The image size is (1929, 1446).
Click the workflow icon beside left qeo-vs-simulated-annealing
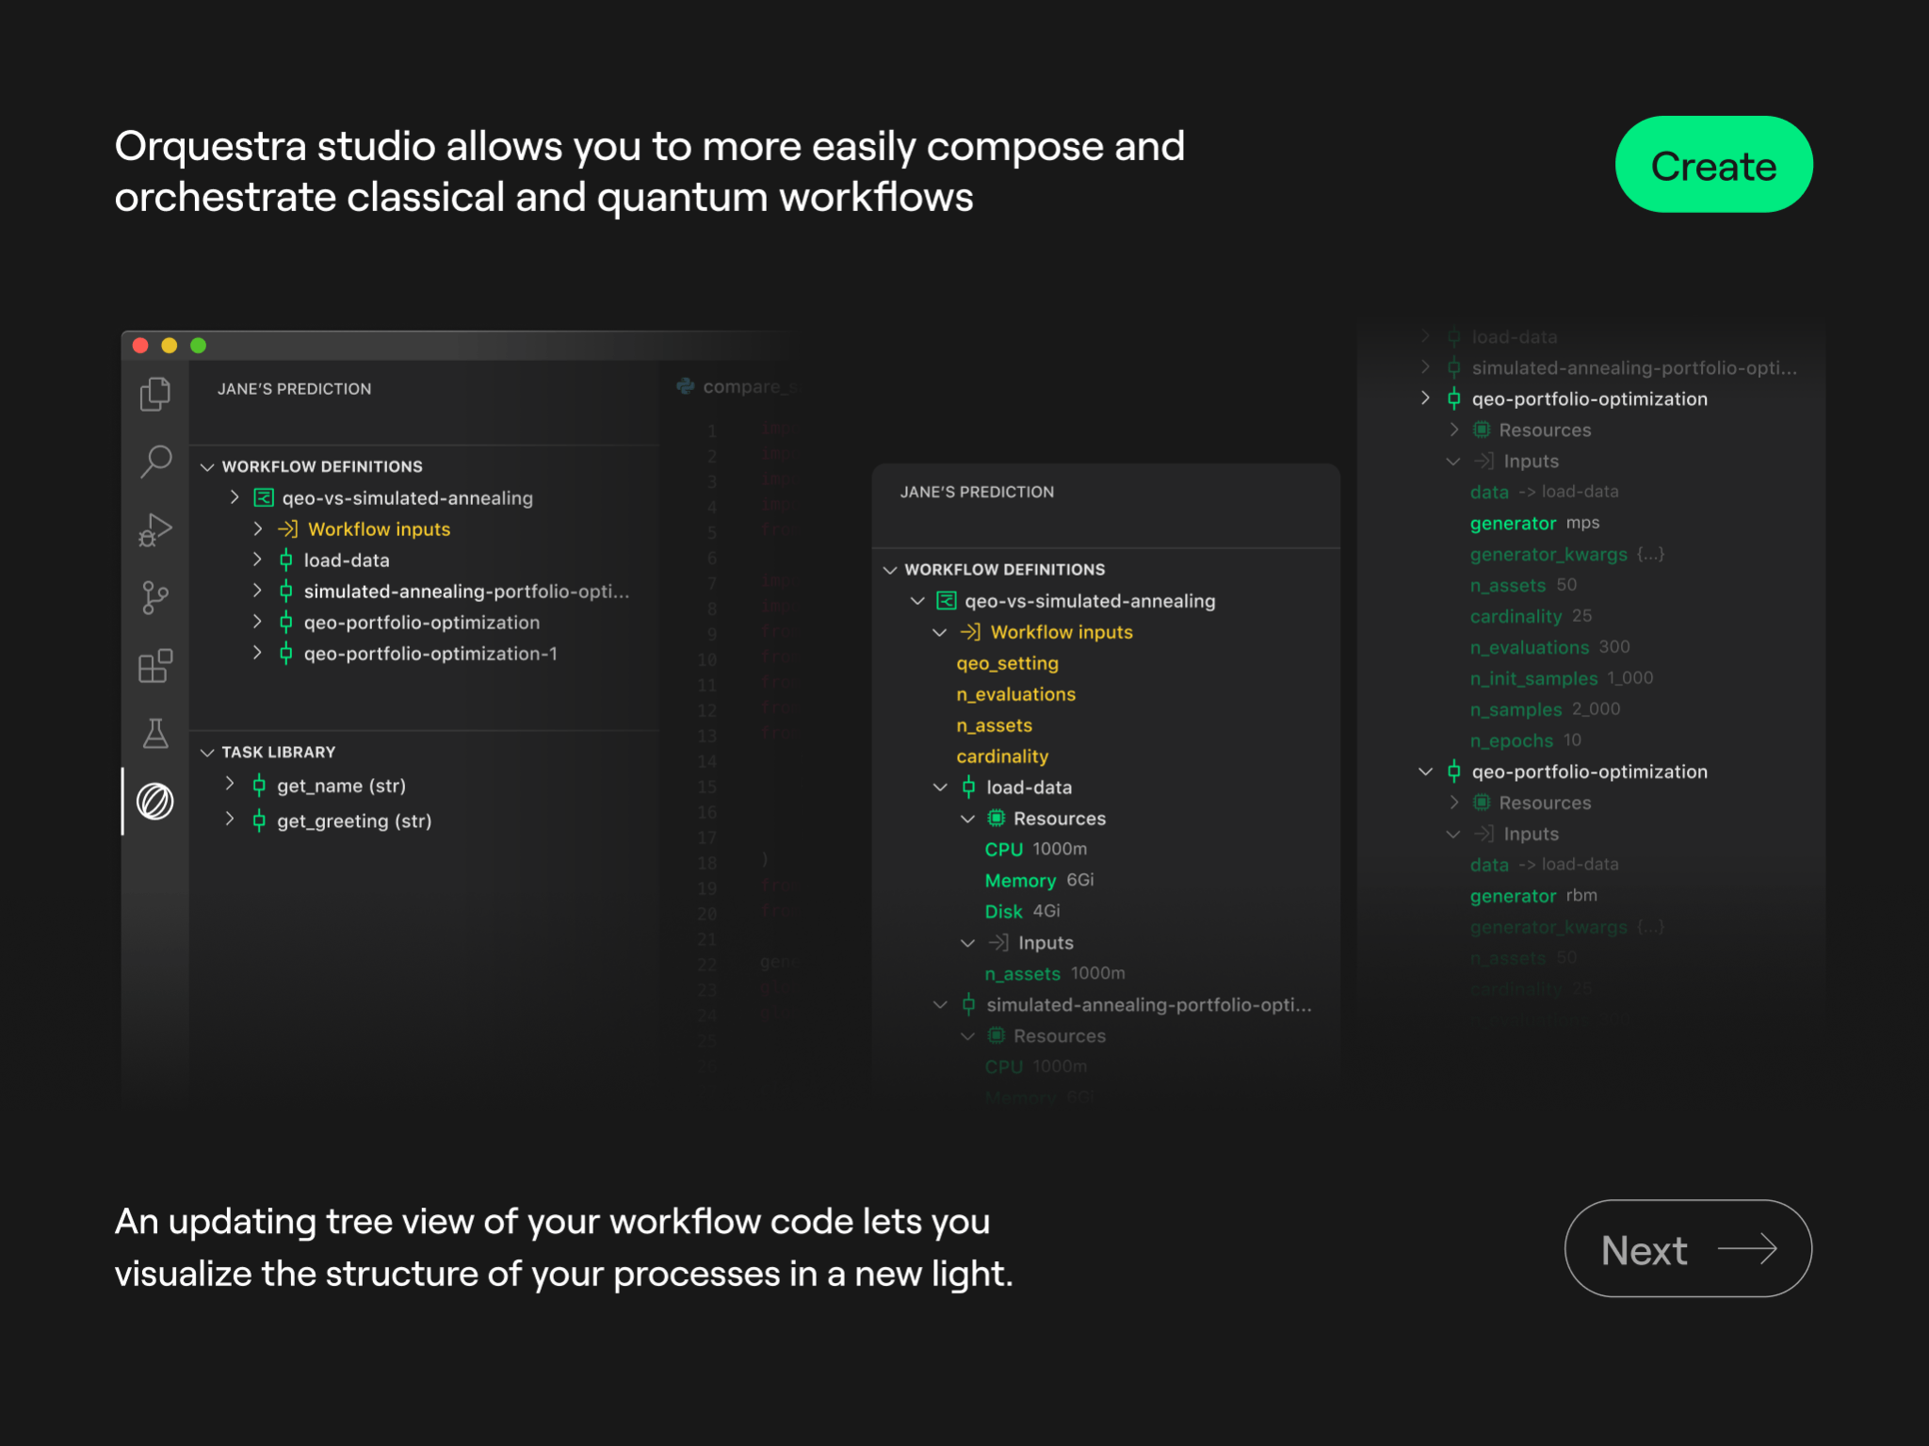[x=264, y=497]
